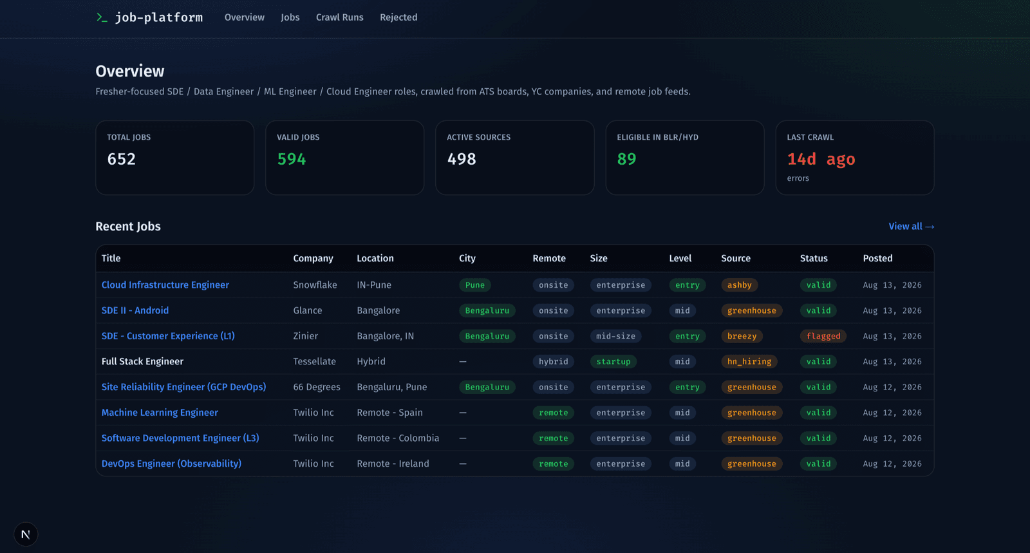
Task: Click the Company column header
Action: point(314,258)
